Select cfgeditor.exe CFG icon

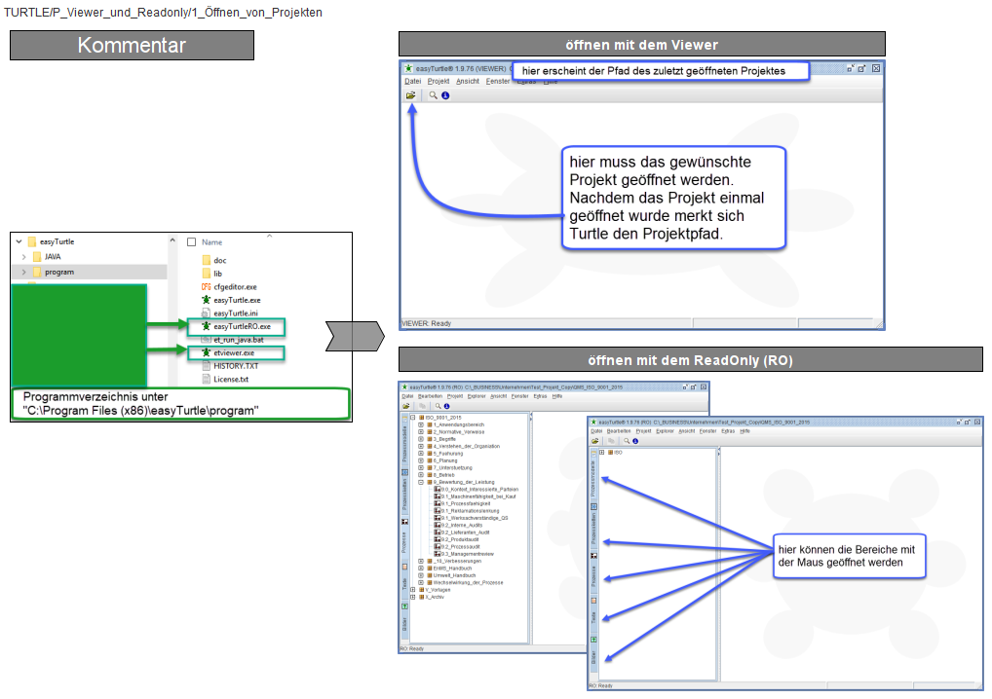[206, 287]
